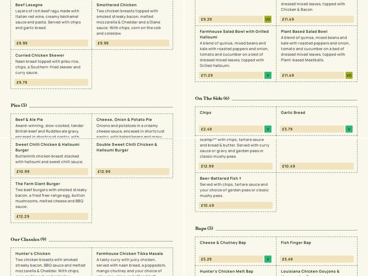Click the VG badge beside the £9.29 price
This screenshot has height=276, width=368.
268,19
